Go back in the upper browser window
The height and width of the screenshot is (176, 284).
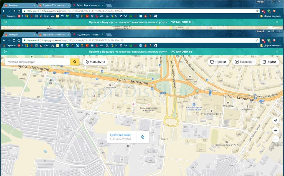click(x=4, y=11)
